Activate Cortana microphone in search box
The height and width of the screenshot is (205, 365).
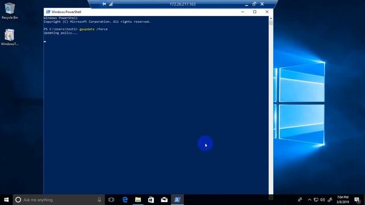[99, 200]
